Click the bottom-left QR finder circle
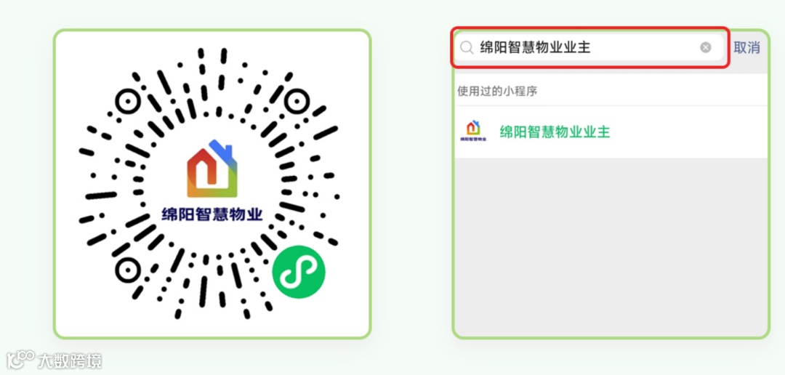Screen dimensions: 785x375 click(x=127, y=271)
